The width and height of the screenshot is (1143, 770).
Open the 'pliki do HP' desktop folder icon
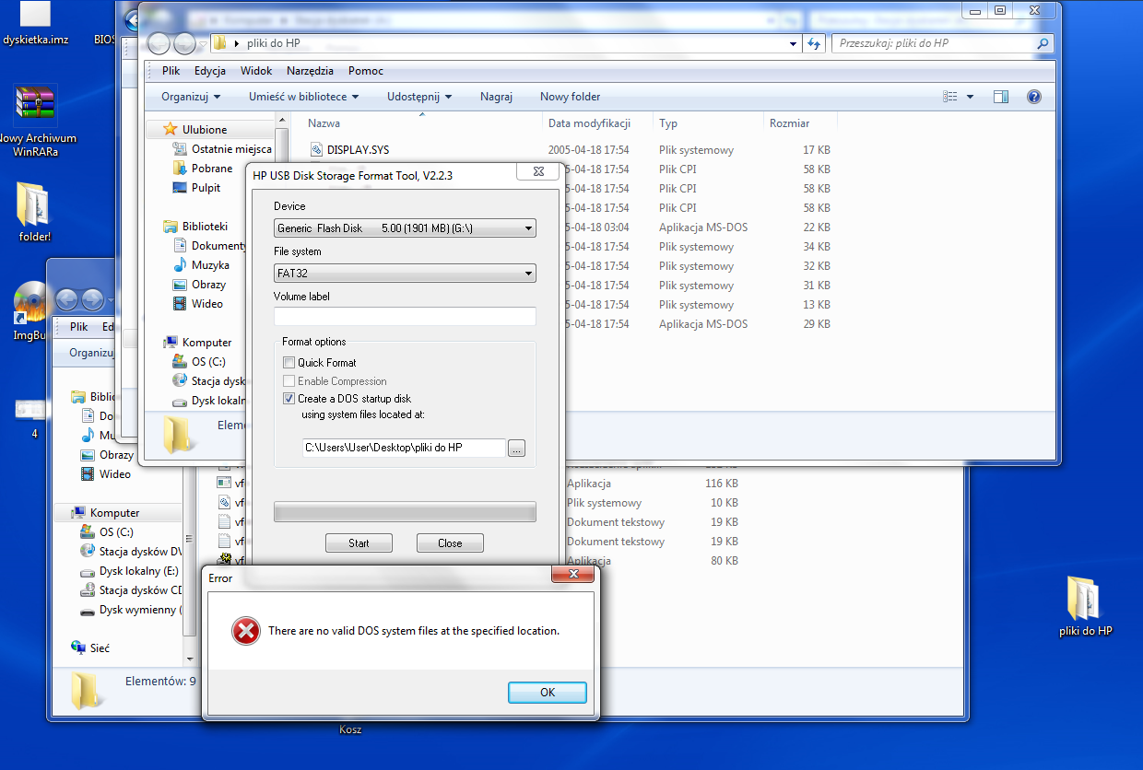click(1085, 599)
